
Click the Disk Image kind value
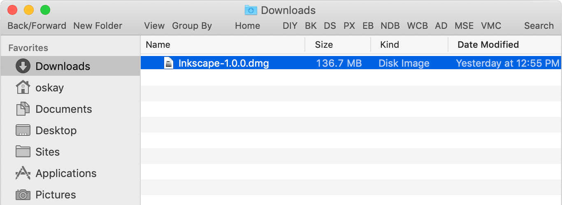[x=404, y=63]
